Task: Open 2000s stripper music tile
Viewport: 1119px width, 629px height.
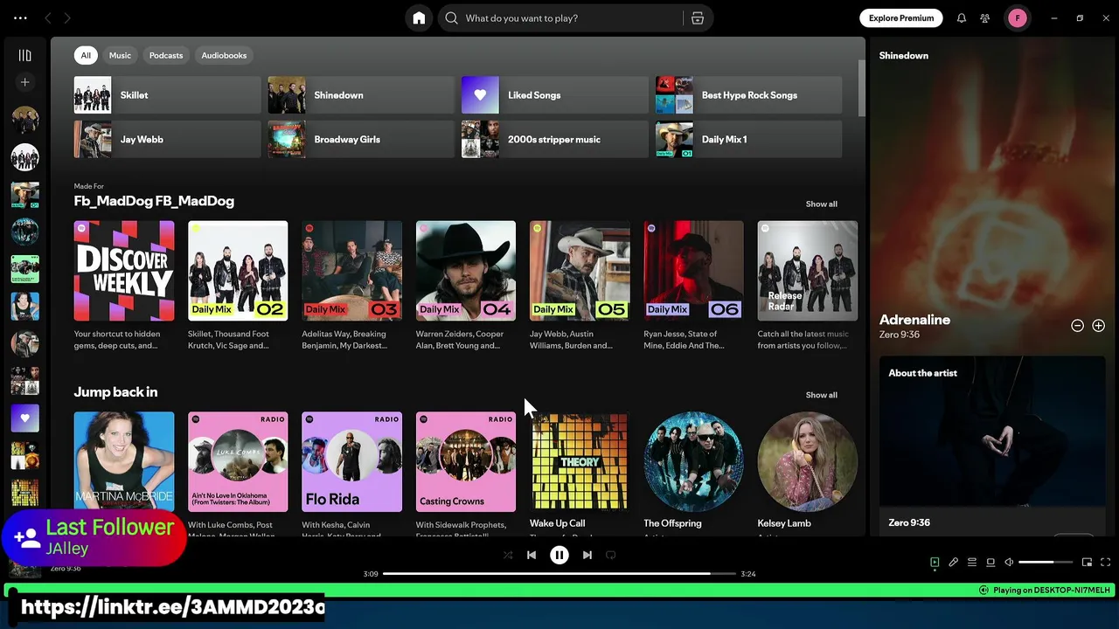Action: pos(555,140)
